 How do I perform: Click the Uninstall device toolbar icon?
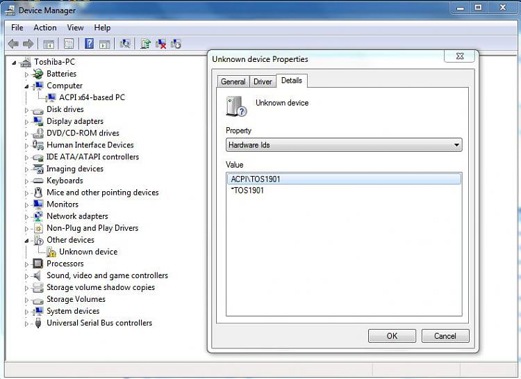161,44
